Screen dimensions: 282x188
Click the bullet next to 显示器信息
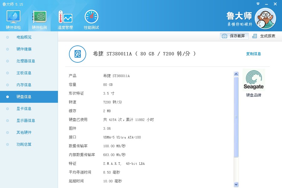point(8,121)
